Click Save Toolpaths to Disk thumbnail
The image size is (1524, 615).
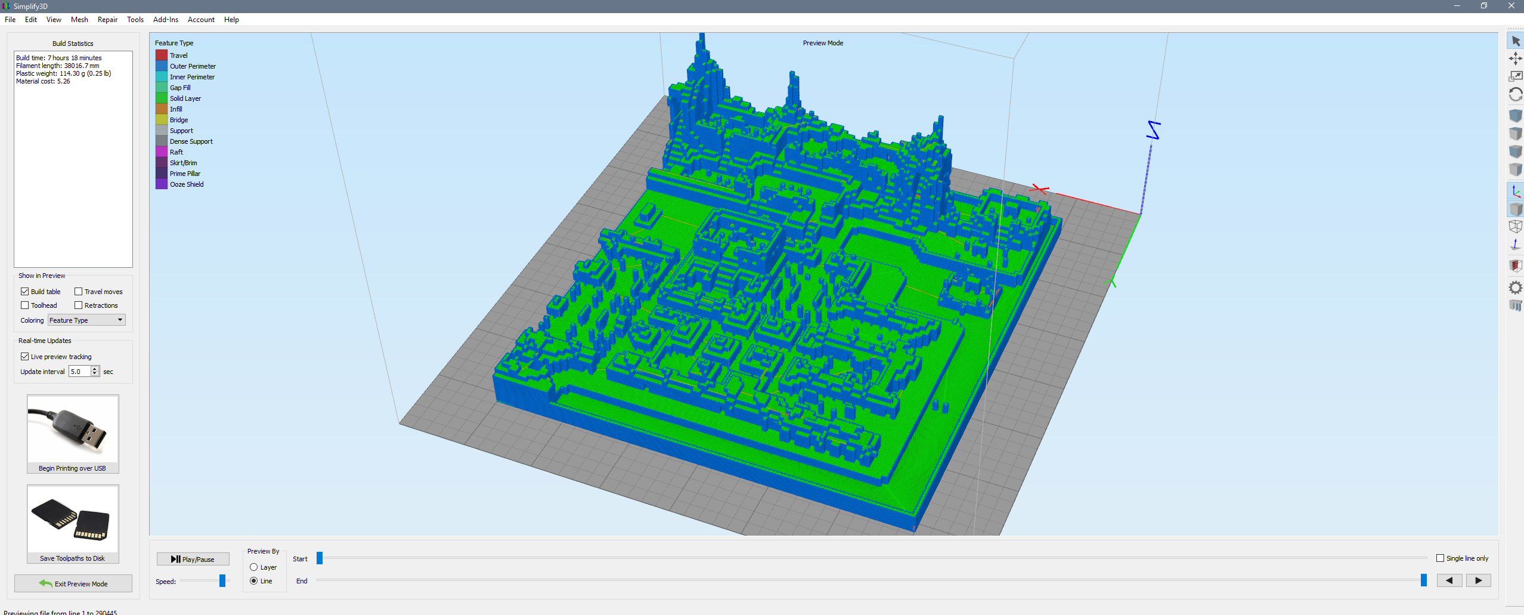pyautogui.click(x=73, y=520)
